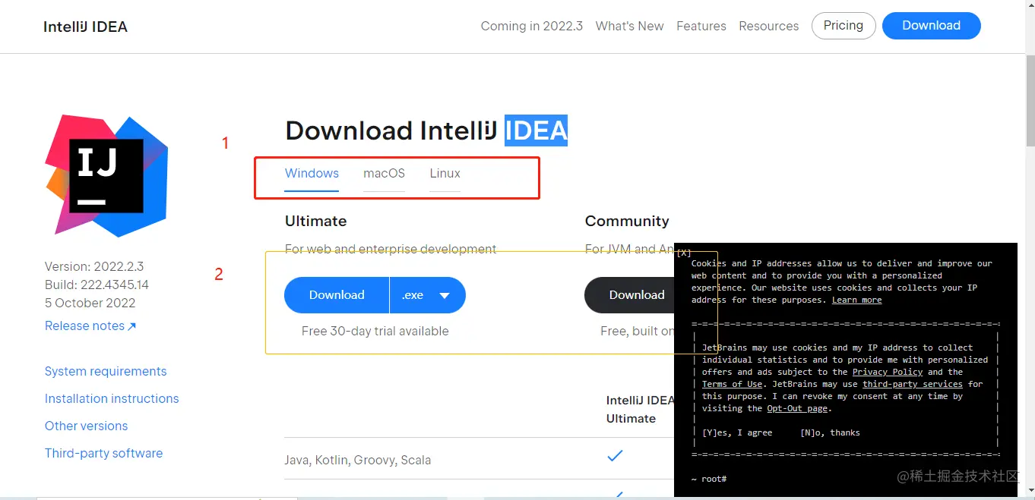Click 'Free 30-day trial available' text

coord(375,331)
